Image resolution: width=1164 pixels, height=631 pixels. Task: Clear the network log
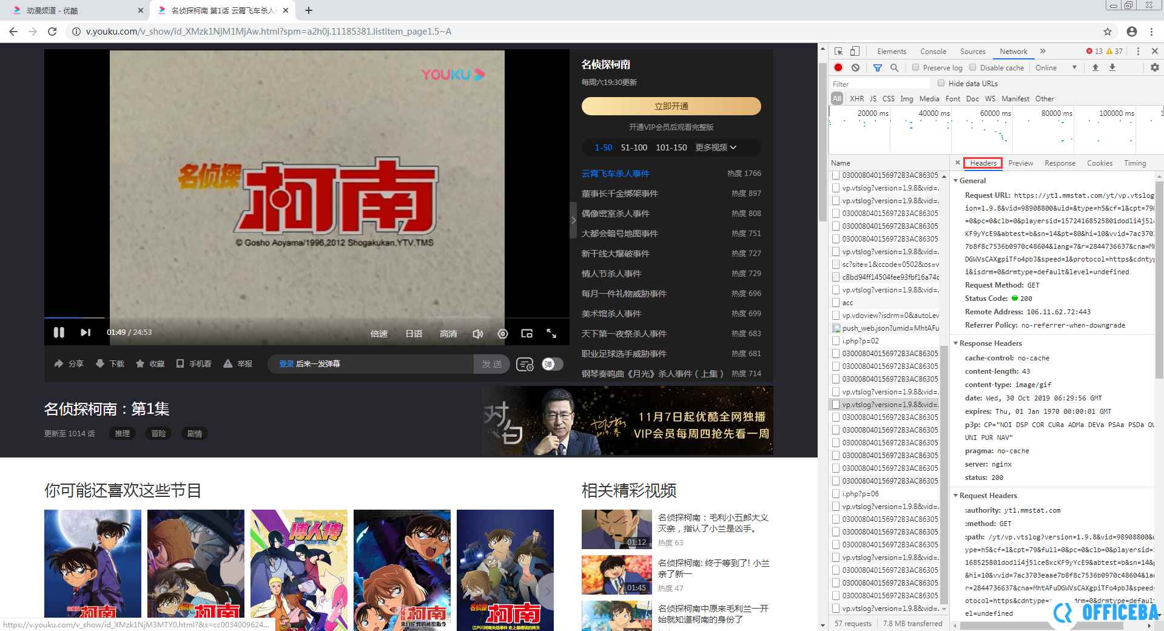point(855,68)
